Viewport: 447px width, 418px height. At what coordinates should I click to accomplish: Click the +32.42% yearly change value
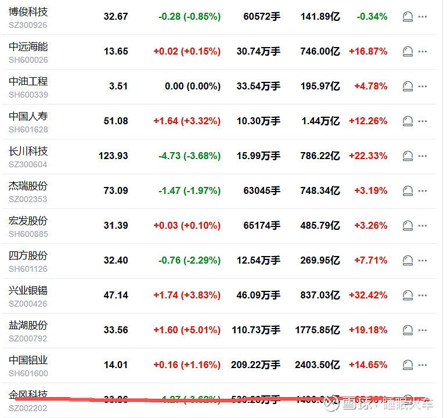(368, 296)
